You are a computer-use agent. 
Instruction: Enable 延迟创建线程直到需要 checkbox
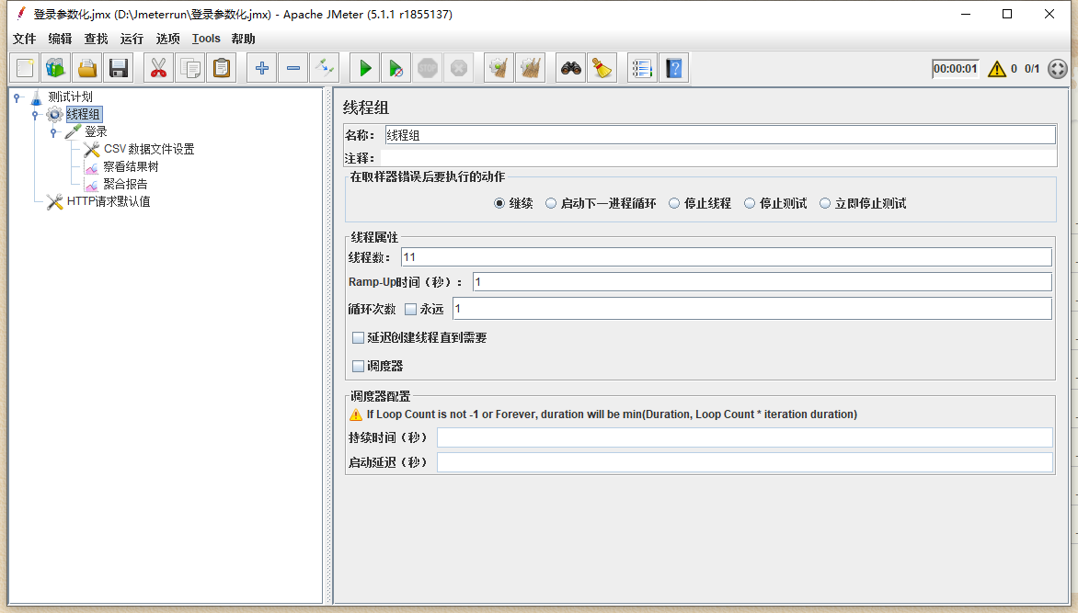click(358, 337)
